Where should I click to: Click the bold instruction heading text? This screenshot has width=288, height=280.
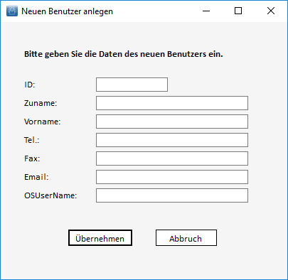(124, 54)
